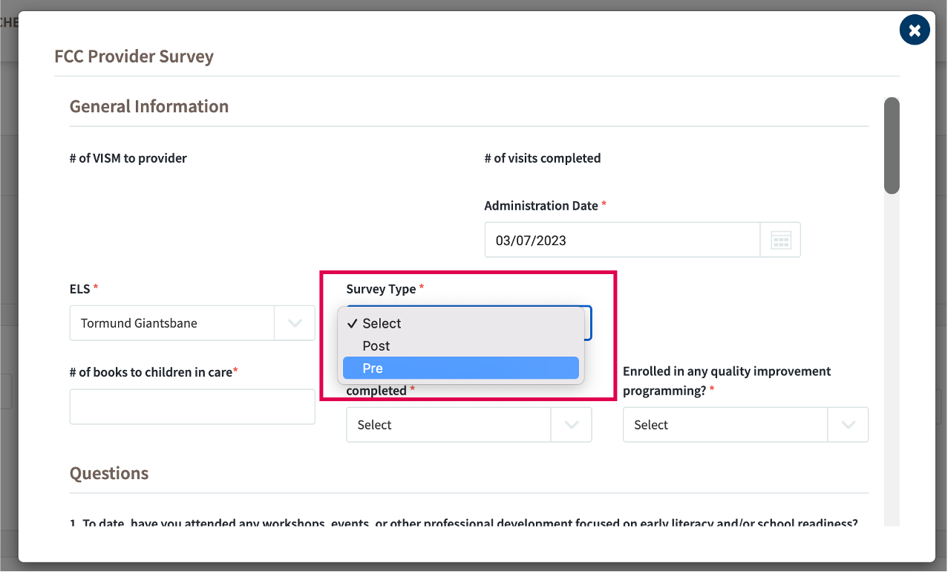Open the Administration Date calendar picker
Viewport: 948px width, 572px height.
[x=780, y=240]
